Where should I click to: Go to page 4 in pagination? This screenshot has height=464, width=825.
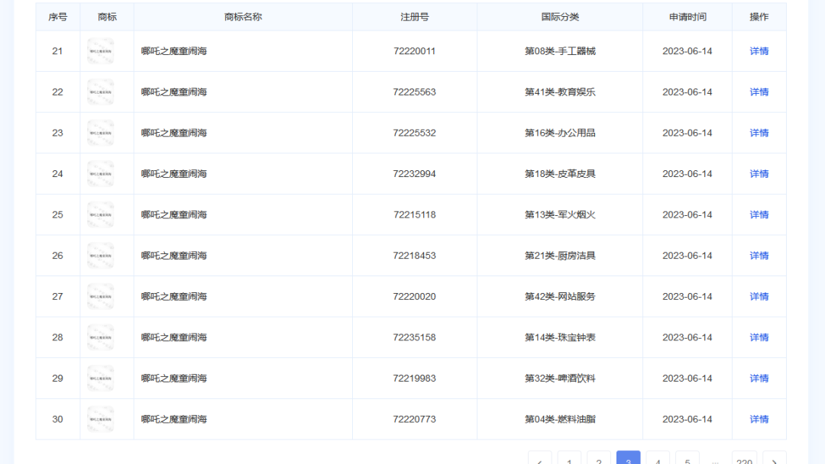[x=658, y=459]
